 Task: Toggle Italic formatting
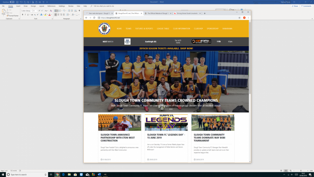pos(25,15)
